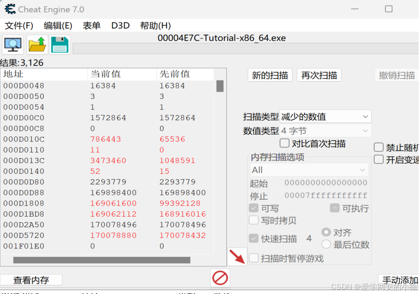Click 手动添加 button
Screen dimensions: 419x294
399,280
